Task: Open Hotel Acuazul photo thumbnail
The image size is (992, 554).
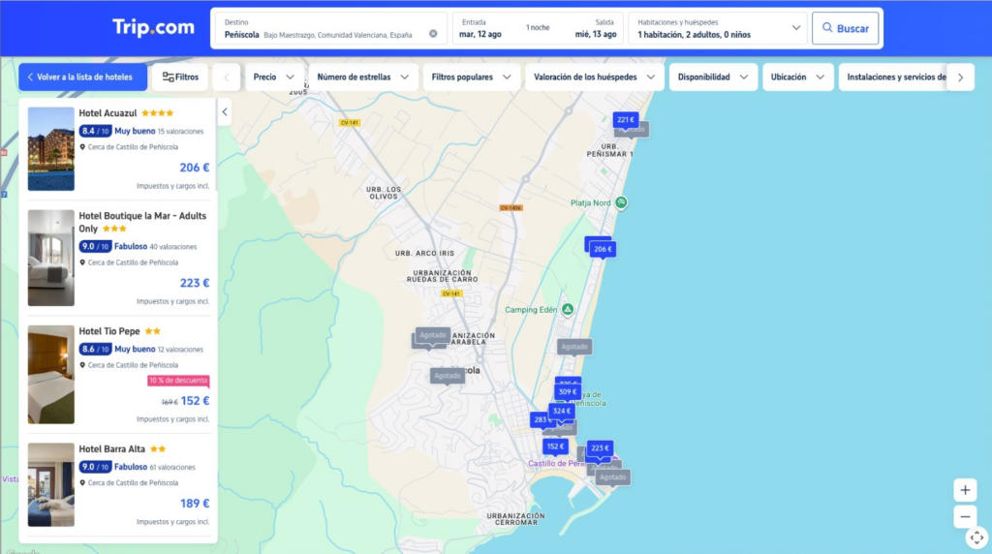Action: (x=51, y=148)
